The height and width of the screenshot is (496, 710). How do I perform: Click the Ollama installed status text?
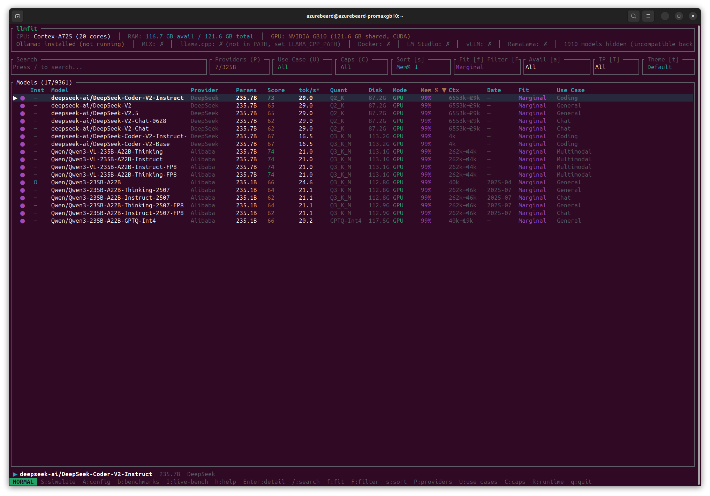tap(70, 44)
